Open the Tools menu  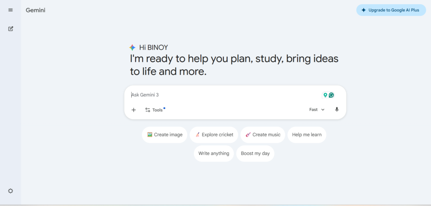(154, 110)
